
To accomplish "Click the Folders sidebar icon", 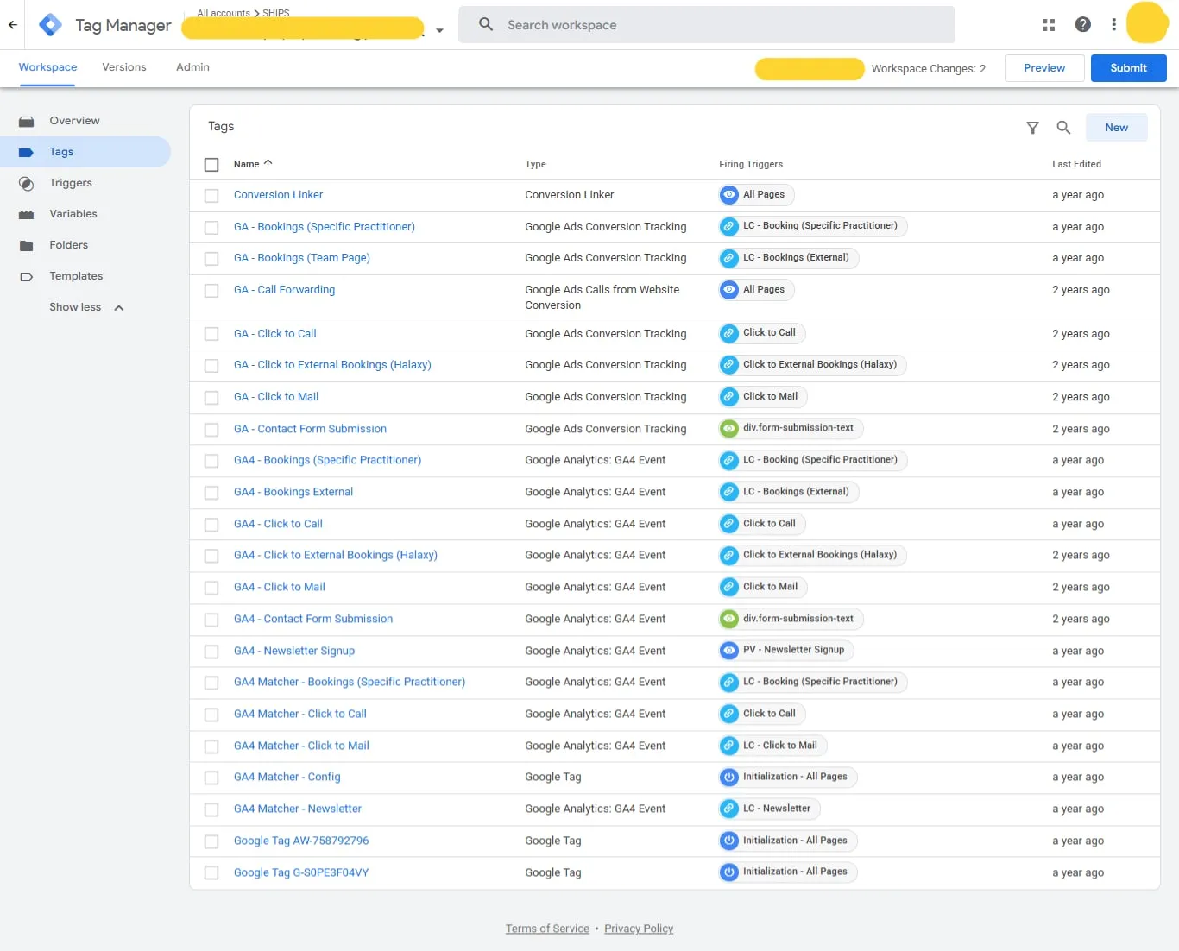I will pos(27,245).
